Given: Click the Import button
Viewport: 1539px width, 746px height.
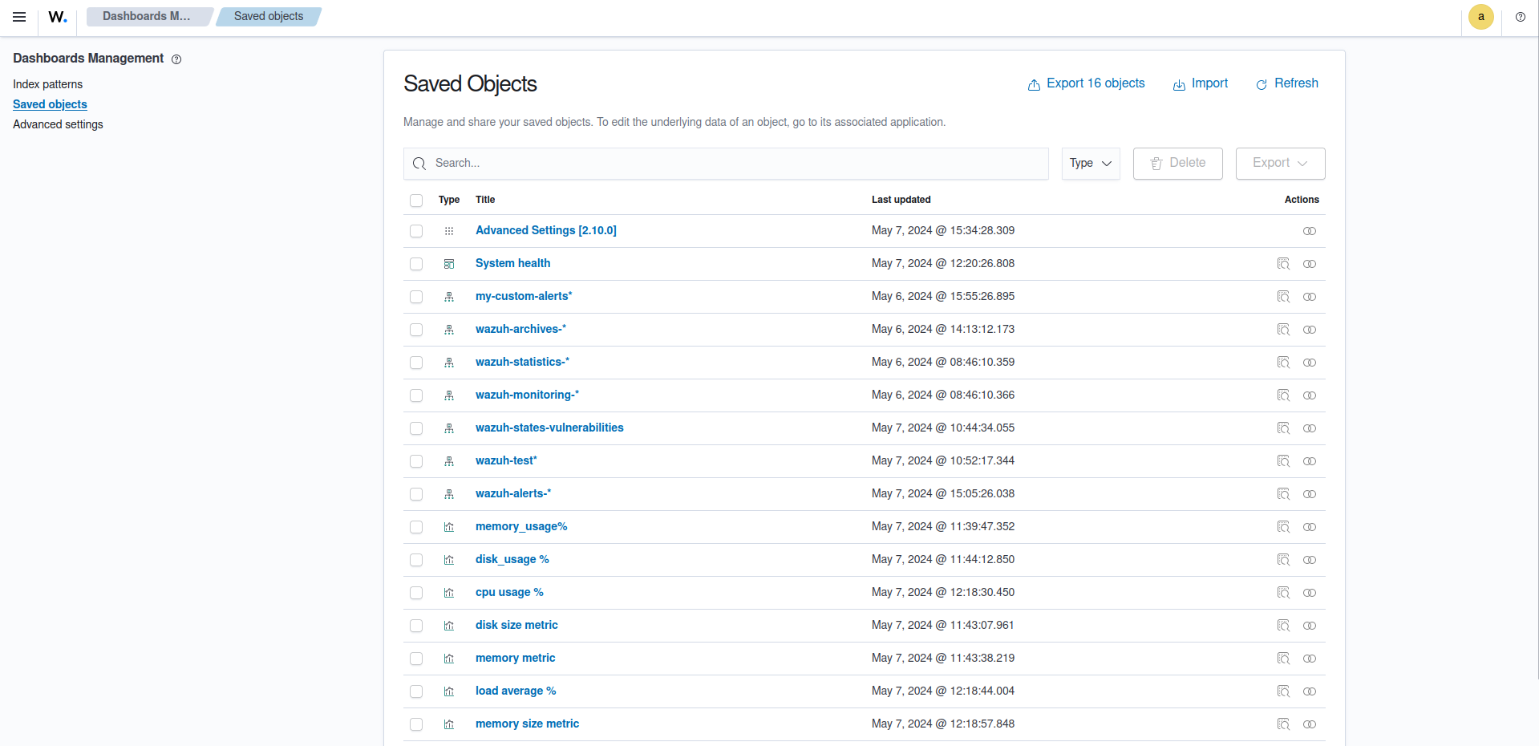Looking at the screenshot, I should 1200,83.
